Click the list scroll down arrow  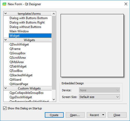click(x=54, y=100)
